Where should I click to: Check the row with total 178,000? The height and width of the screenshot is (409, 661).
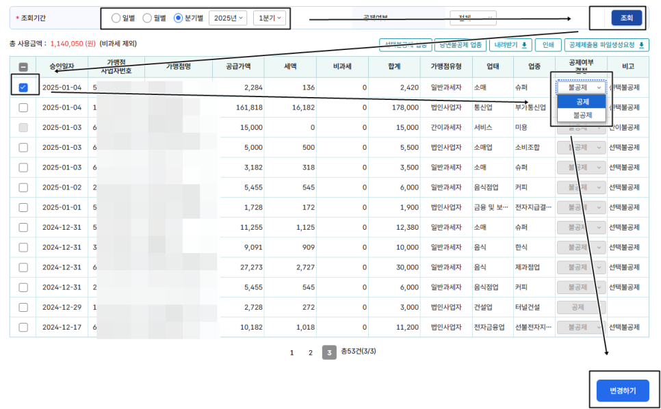[x=23, y=107]
